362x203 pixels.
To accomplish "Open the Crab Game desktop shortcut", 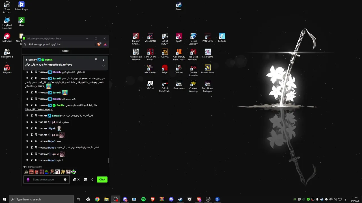I will (208, 54).
